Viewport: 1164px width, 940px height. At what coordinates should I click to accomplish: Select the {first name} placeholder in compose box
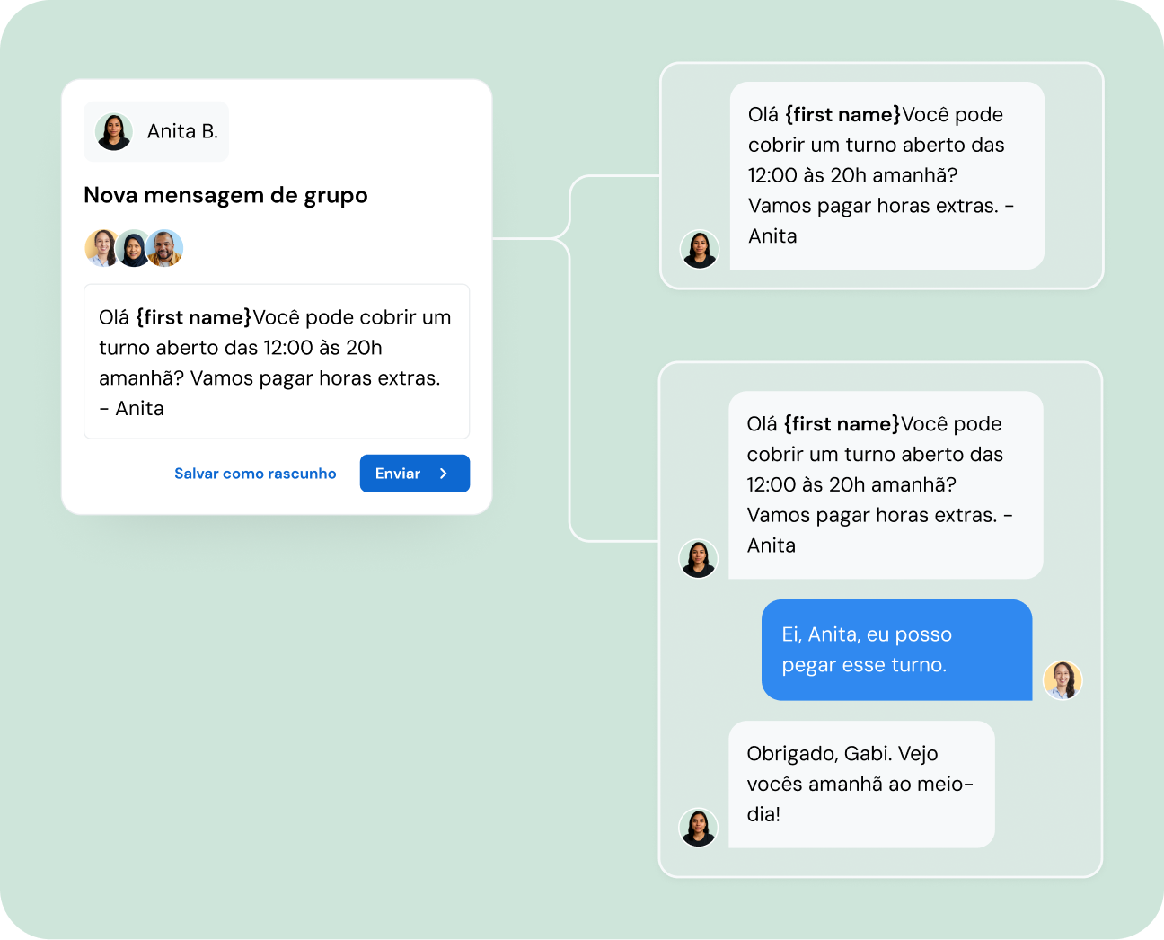(x=193, y=317)
